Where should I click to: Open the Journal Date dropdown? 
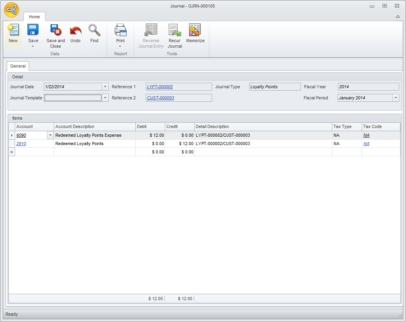(x=105, y=87)
